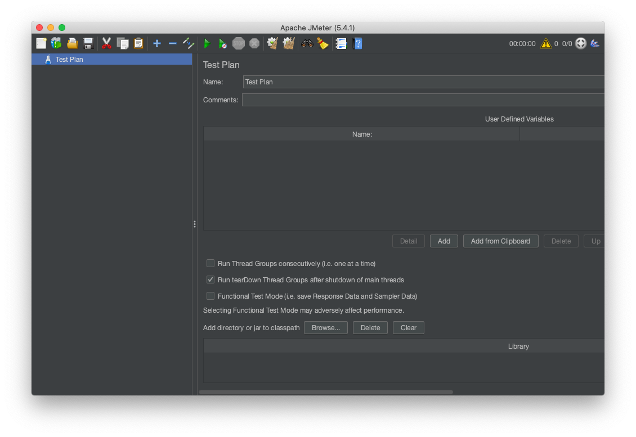The height and width of the screenshot is (437, 636).
Task: Click the classpath Delete button beside Browse
Action: pyautogui.click(x=370, y=327)
